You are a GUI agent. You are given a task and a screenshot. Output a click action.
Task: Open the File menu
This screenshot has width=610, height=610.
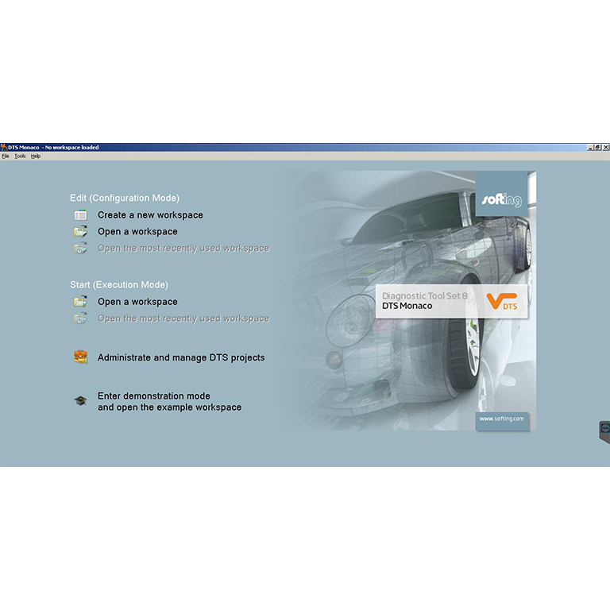tap(6, 156)
